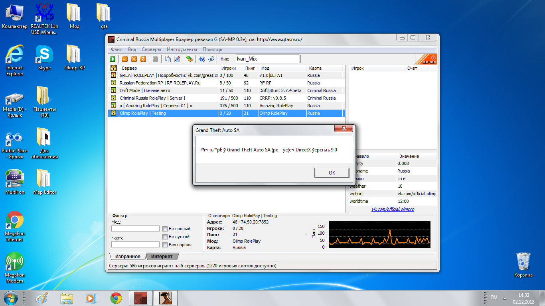Screen dimensions: 545x306
Task: Click the info speech bubble toolbar icon
Action: (211, 59)
